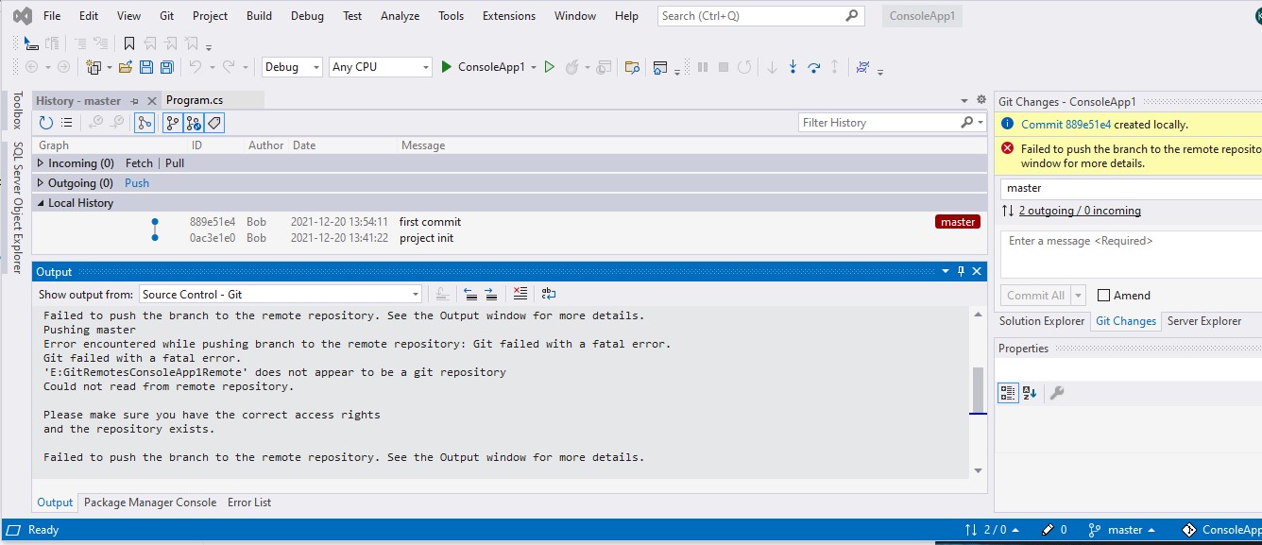The image size is (1262, 545).
Task: Click the bookmark icon in the toolbar
Action: (129, 43)
